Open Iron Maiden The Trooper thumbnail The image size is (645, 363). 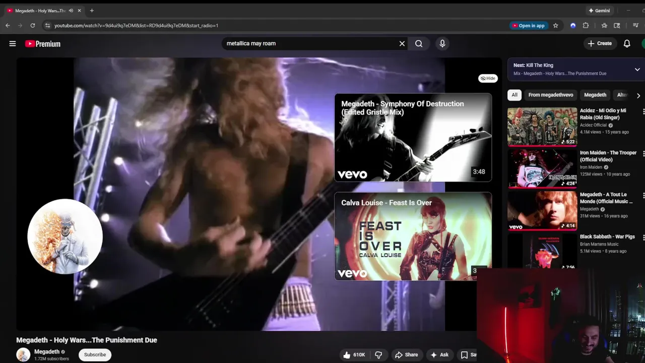(x=542, y=168)
